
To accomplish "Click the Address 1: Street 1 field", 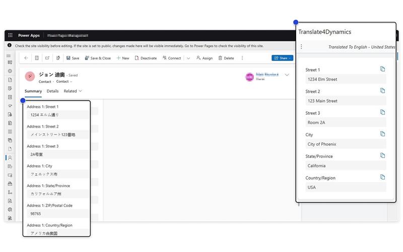I will (58, 115).
